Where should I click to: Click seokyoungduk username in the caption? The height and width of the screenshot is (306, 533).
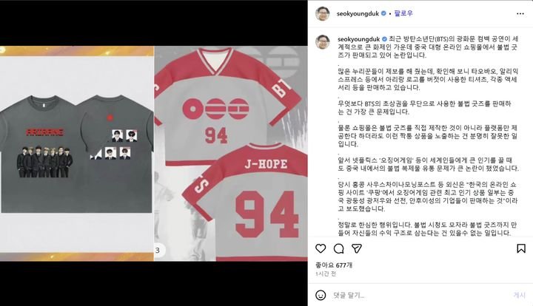[358, 39]
